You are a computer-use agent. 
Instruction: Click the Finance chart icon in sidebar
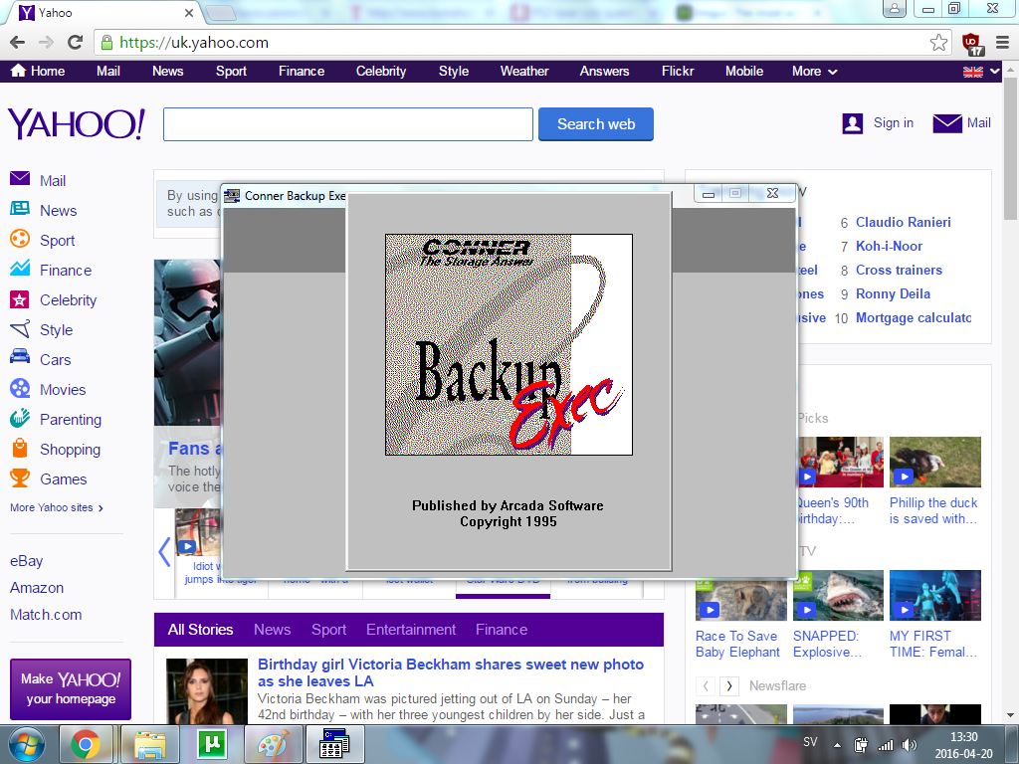click(20, 268)
